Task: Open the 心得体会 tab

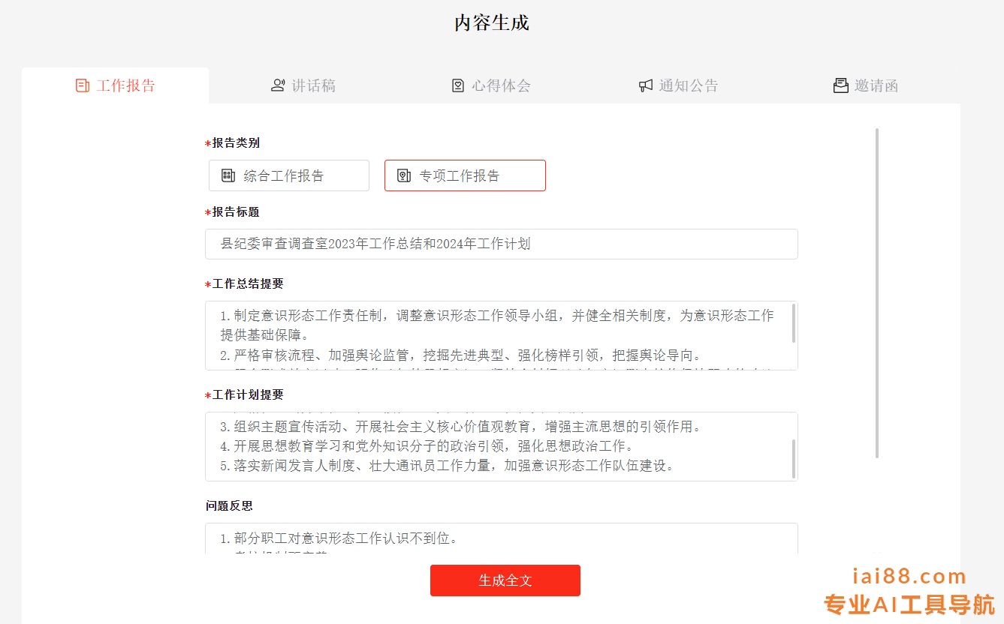Action: click(491, 85)
